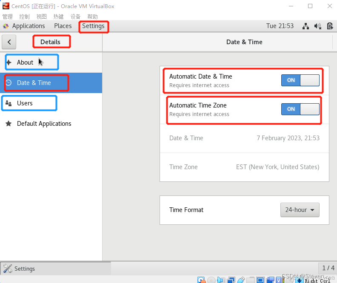Click the VirtualBox display status icon
The image size is (337, 283).
pos(260,280)
